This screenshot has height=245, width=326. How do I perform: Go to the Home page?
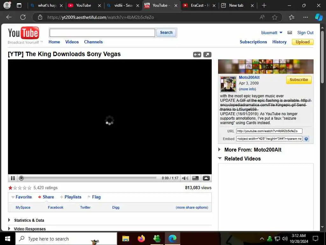54,42
